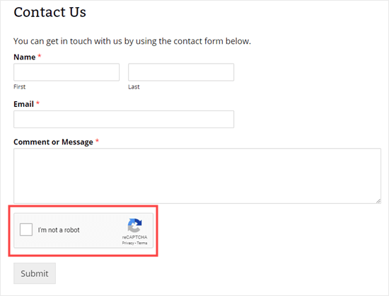Click the Contact Us heading
Image resolution: width=389 pixels, height=296 pixels.
coord(50,12)
